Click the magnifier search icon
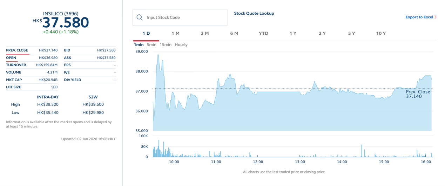Viewport: 445px width, 186px height. pyautogui.click(x=140, y=18)
